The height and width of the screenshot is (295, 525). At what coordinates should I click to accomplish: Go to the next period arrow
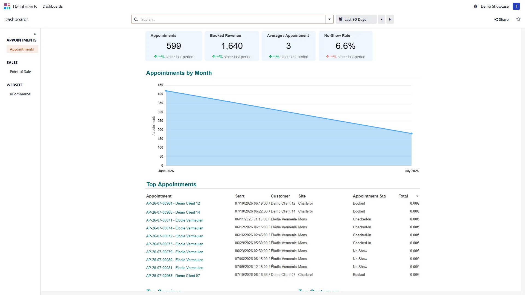(390, 19)
